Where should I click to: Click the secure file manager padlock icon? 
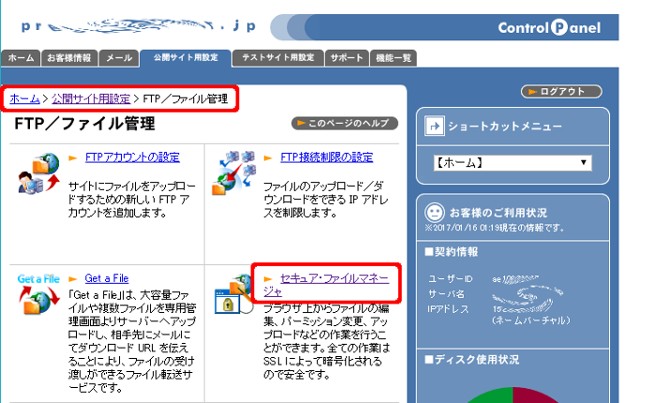233,294
